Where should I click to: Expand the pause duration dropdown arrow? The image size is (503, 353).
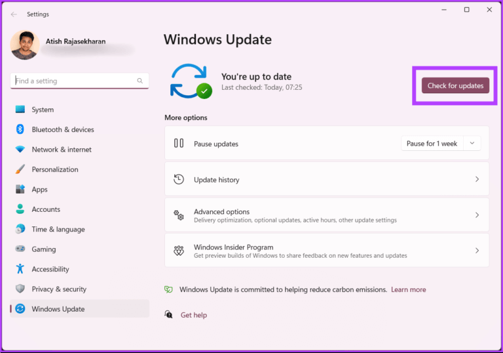(x=472, y=144)
